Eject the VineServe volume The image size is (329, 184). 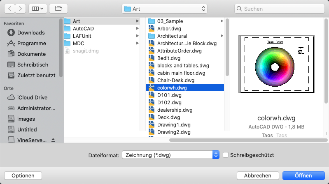point(53,140)
